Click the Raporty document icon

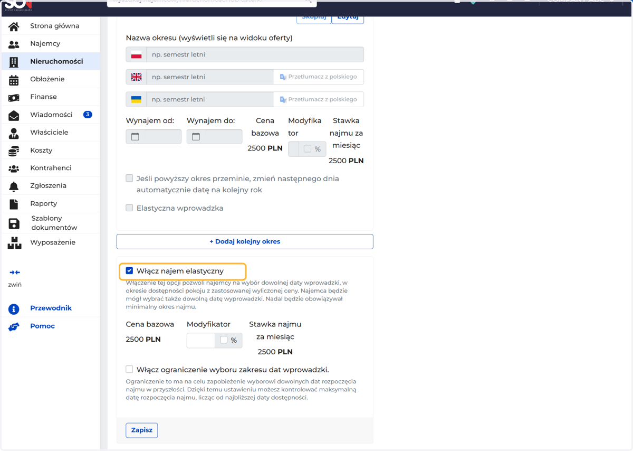pos(14,204)
